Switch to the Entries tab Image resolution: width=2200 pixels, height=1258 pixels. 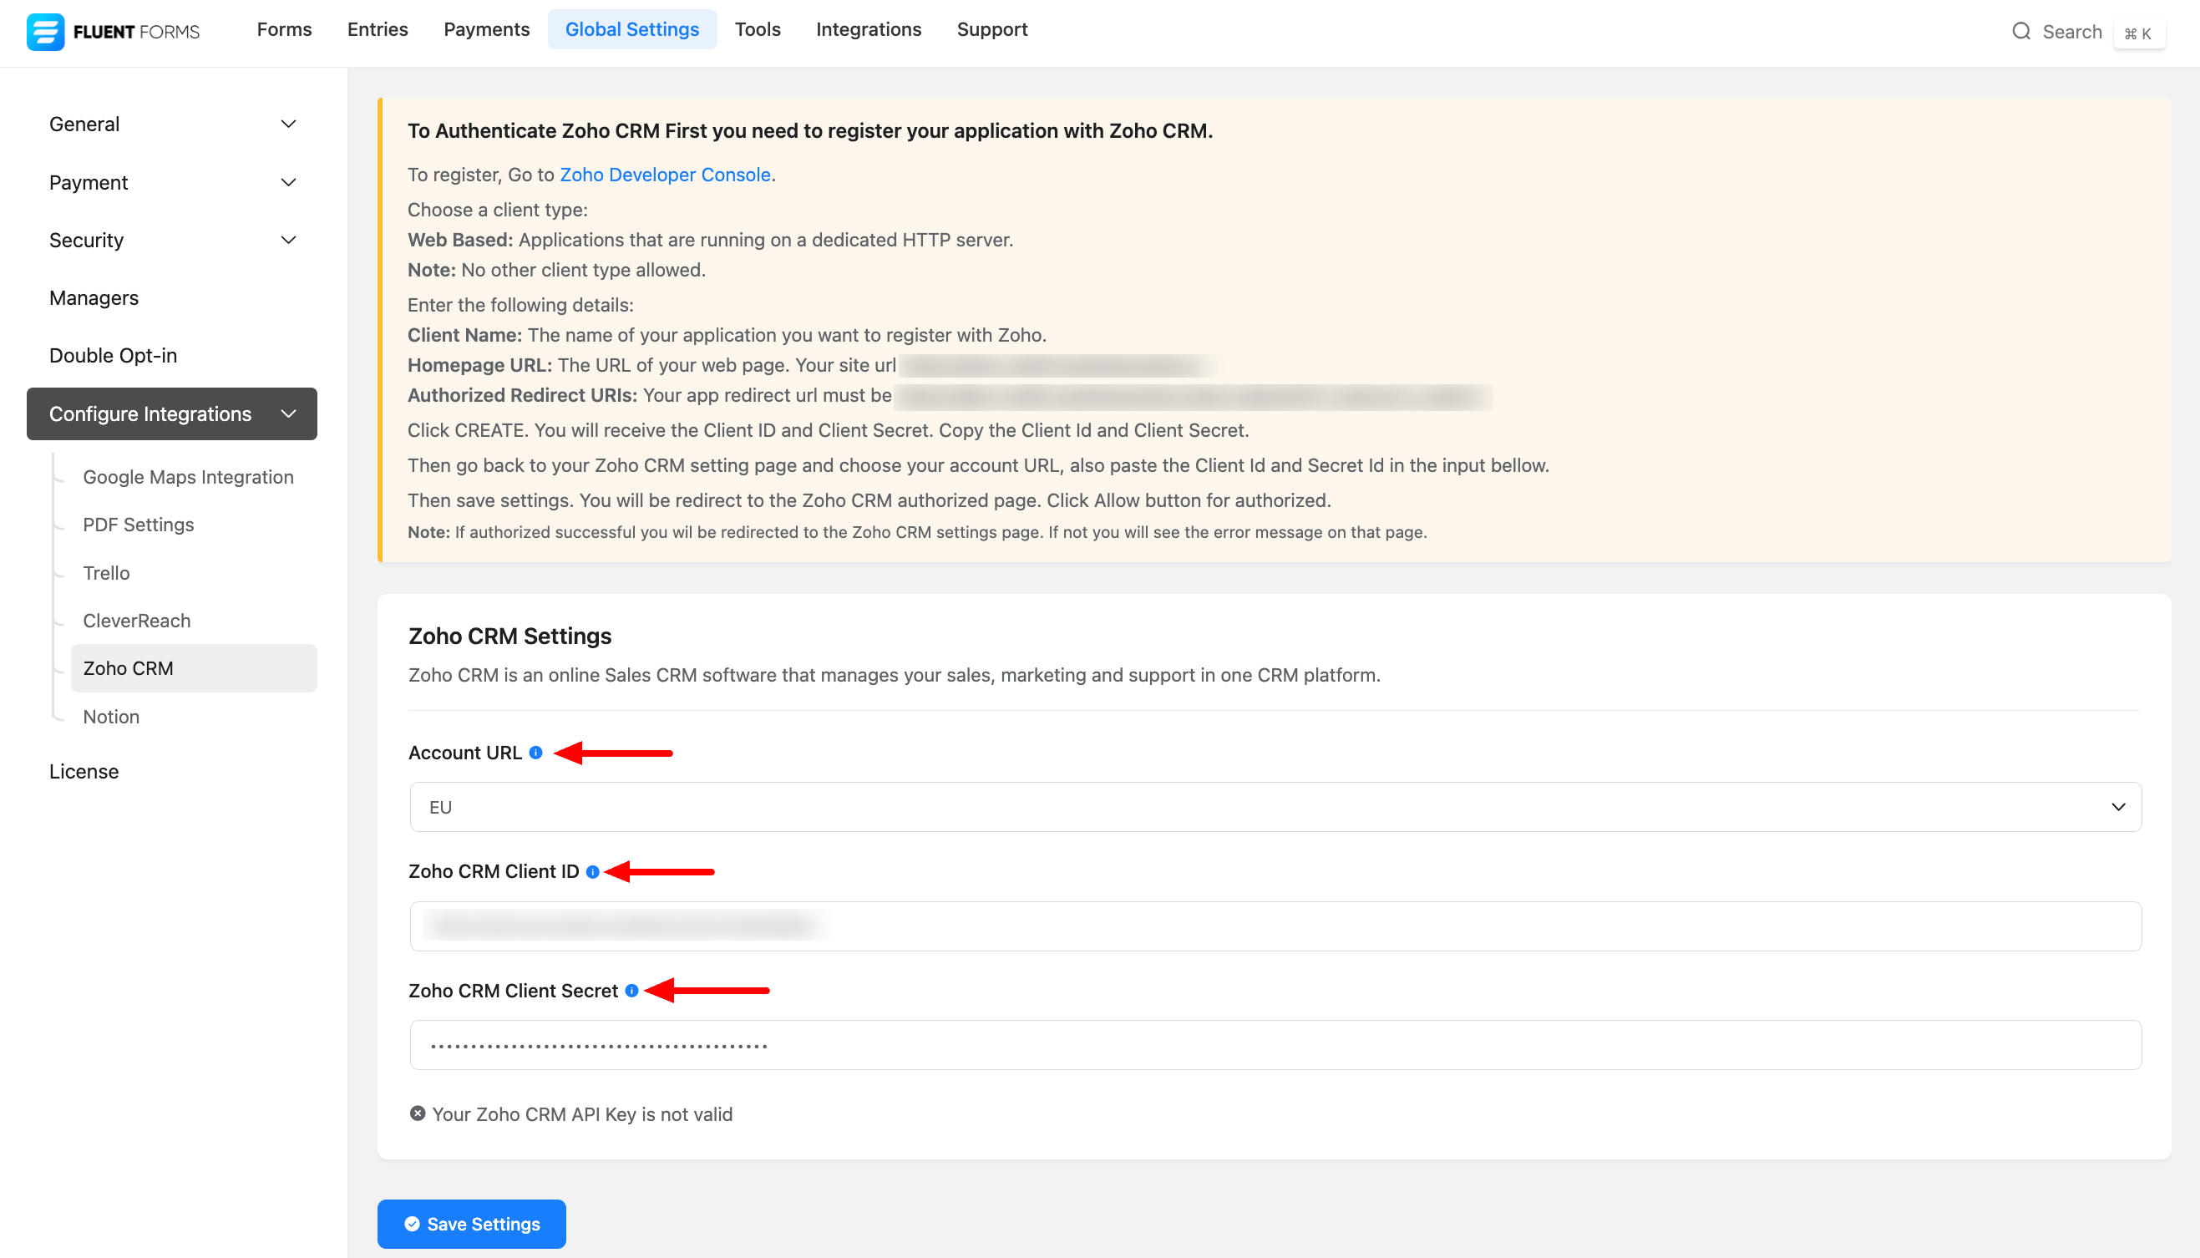[378, 29]
